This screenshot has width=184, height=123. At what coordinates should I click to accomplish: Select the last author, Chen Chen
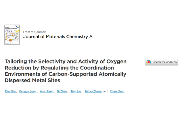tap(117, 91)
